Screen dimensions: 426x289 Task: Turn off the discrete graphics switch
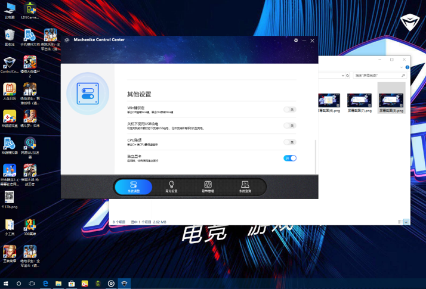289,158
